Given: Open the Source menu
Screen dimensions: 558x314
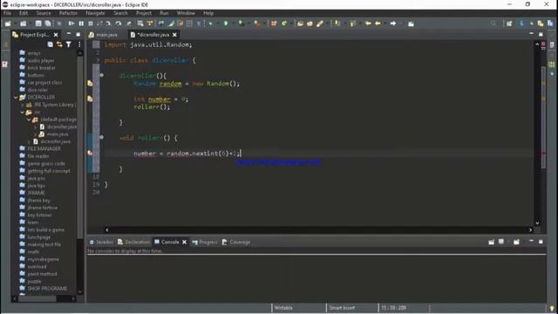Looking at the screenshot, I should point(44,13).
